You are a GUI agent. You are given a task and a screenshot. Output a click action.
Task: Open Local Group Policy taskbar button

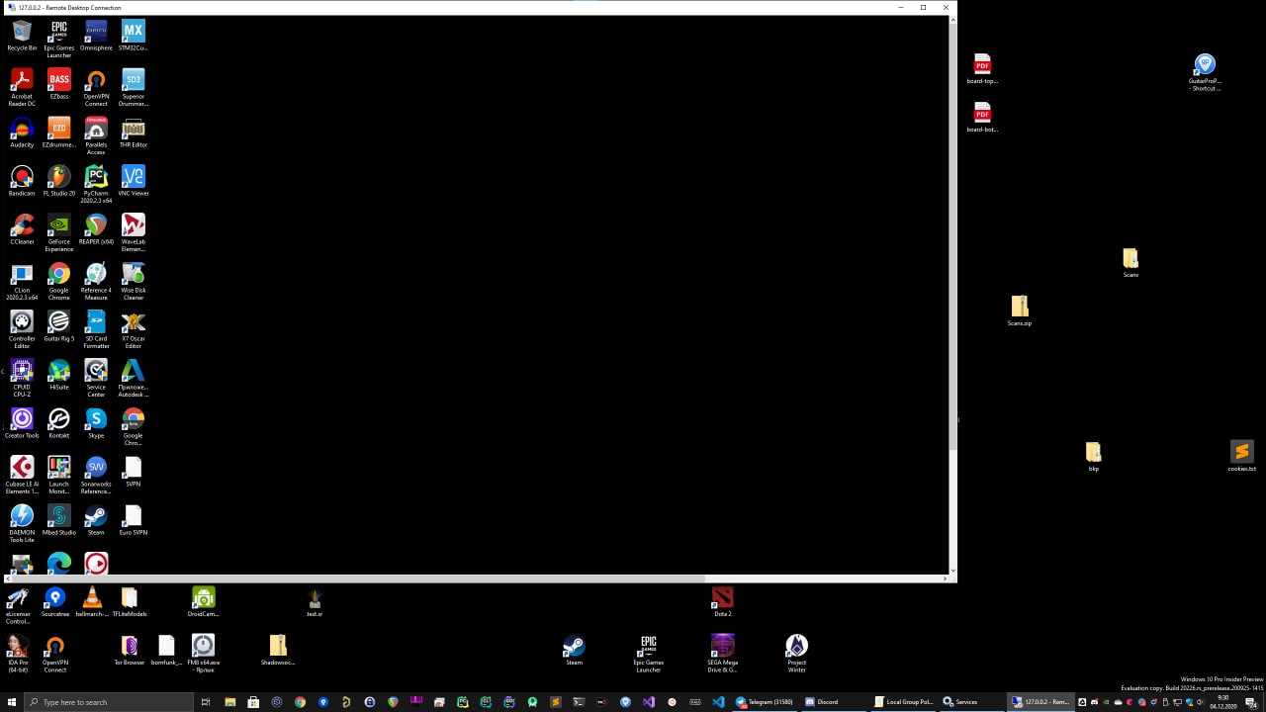903,702
